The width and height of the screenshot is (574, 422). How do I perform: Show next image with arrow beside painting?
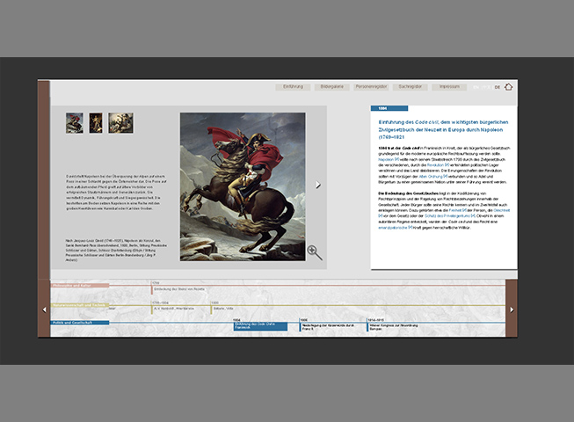(317, 185)
